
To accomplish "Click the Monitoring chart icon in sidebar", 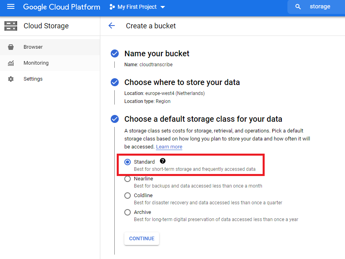I will click(x=11, y=63).
